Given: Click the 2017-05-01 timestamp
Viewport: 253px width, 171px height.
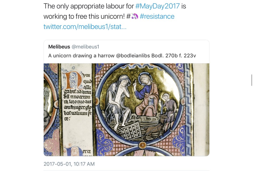Looking at the screenshot, I should (69, 164).
